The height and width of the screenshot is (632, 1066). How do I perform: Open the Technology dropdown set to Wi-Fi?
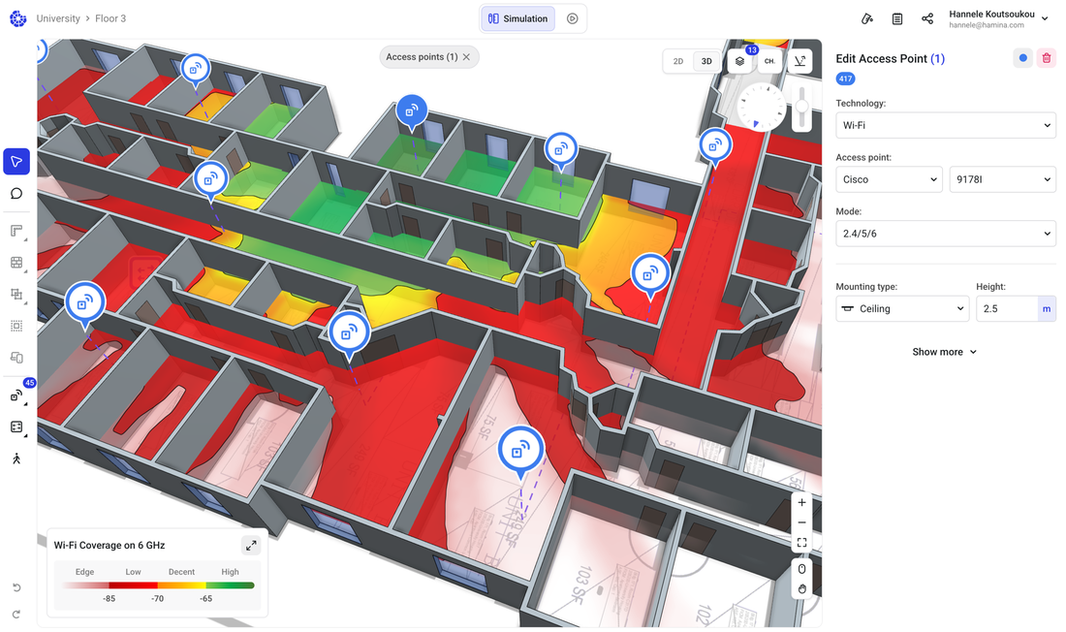click(x=945, y=124)
